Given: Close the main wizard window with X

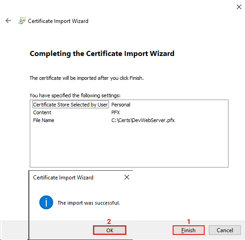Looking at the screenshot, I should pyautogui.click(x=239, y=7).
